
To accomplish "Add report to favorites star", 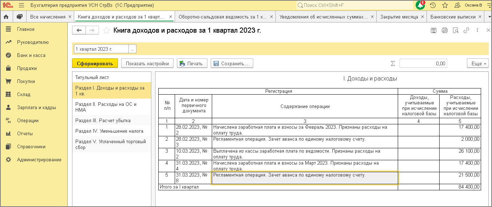I will click(106, 30).
